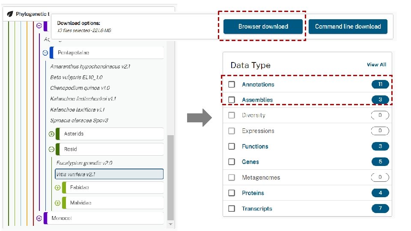This screenshot has height=231, width=411.
Task: Expand the Fabidae plus icon
Action: point(58,187)
